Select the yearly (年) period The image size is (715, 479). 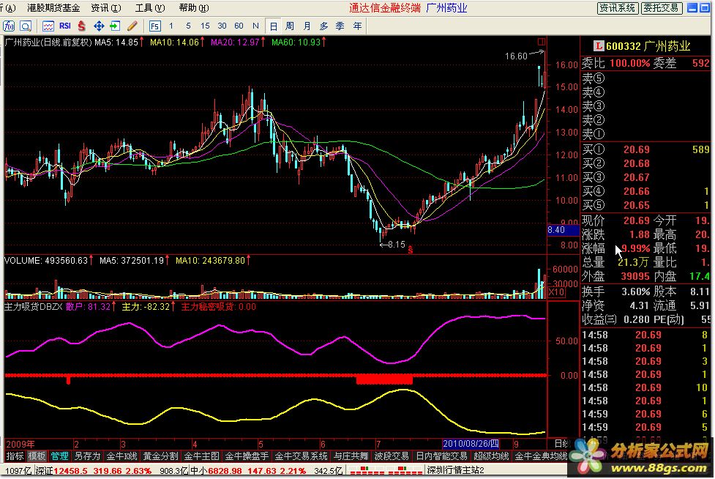[357, 26]
